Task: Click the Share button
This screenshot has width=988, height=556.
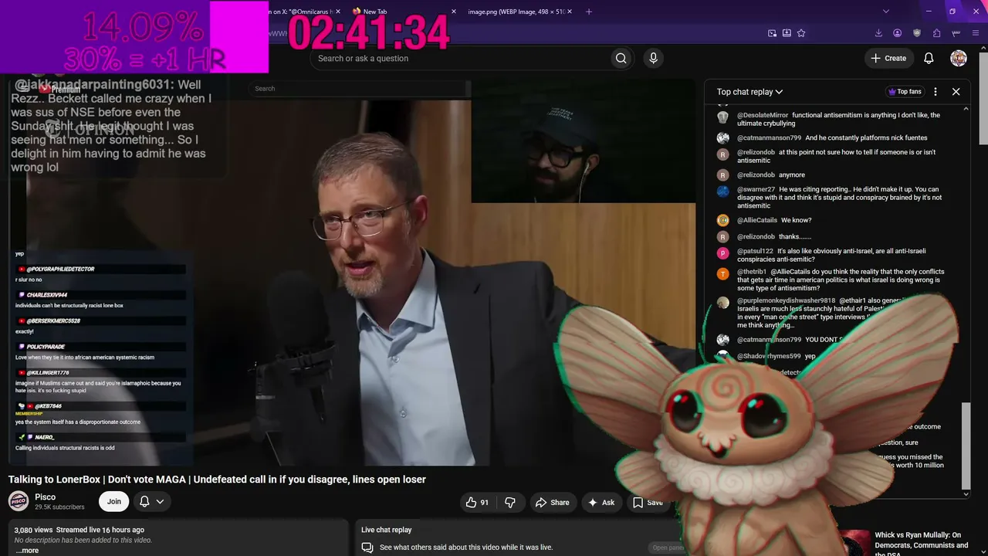Action: [552, 502]
